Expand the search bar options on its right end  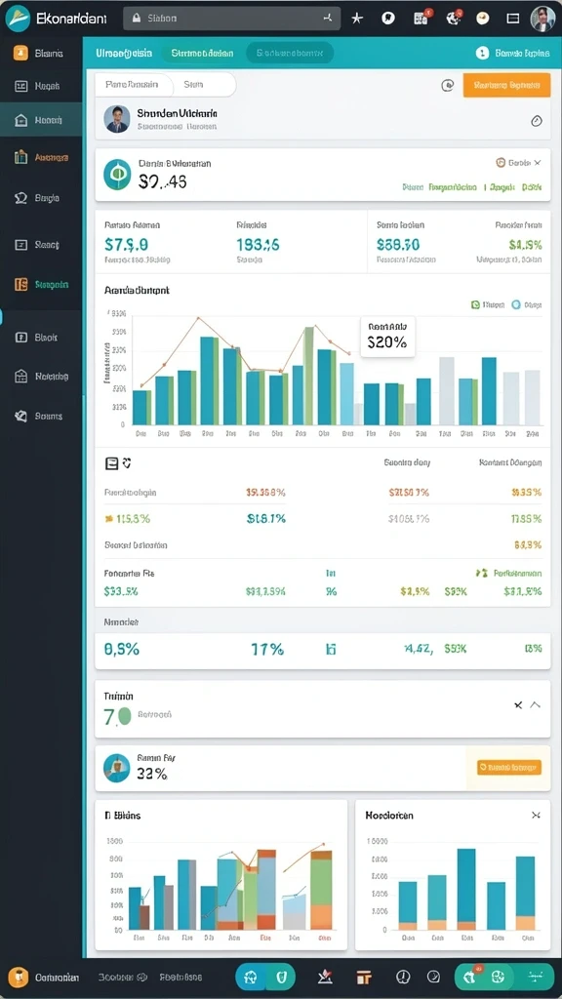pyautogui.click(x=328, y=19)
